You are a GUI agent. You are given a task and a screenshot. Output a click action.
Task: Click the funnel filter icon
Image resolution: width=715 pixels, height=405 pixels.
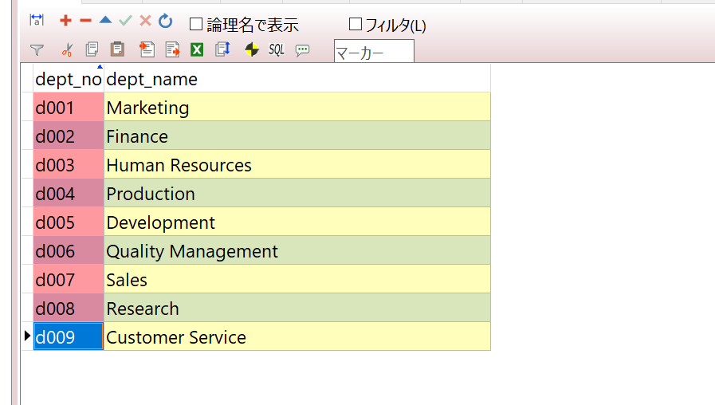click(37, 49)
